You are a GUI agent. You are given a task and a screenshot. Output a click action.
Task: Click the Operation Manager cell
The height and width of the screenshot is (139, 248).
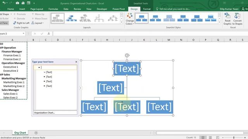point(13,63)
